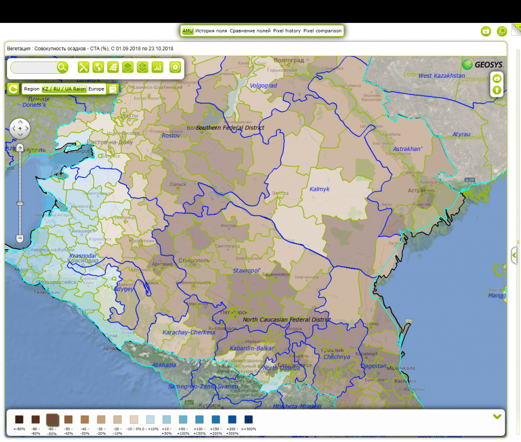This screenshot has height=442, width=521.
Task: Click the North Caucasian Federal District label
Action: point(287,319)
